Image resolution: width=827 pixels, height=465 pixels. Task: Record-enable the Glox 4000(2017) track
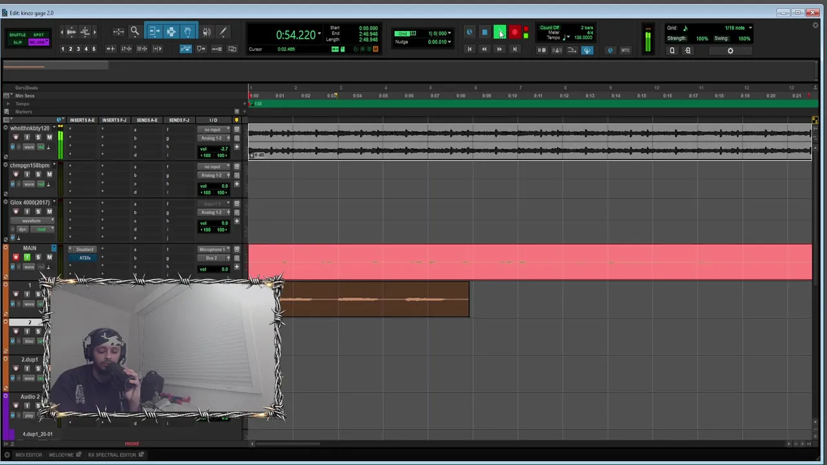pos(16,212)
